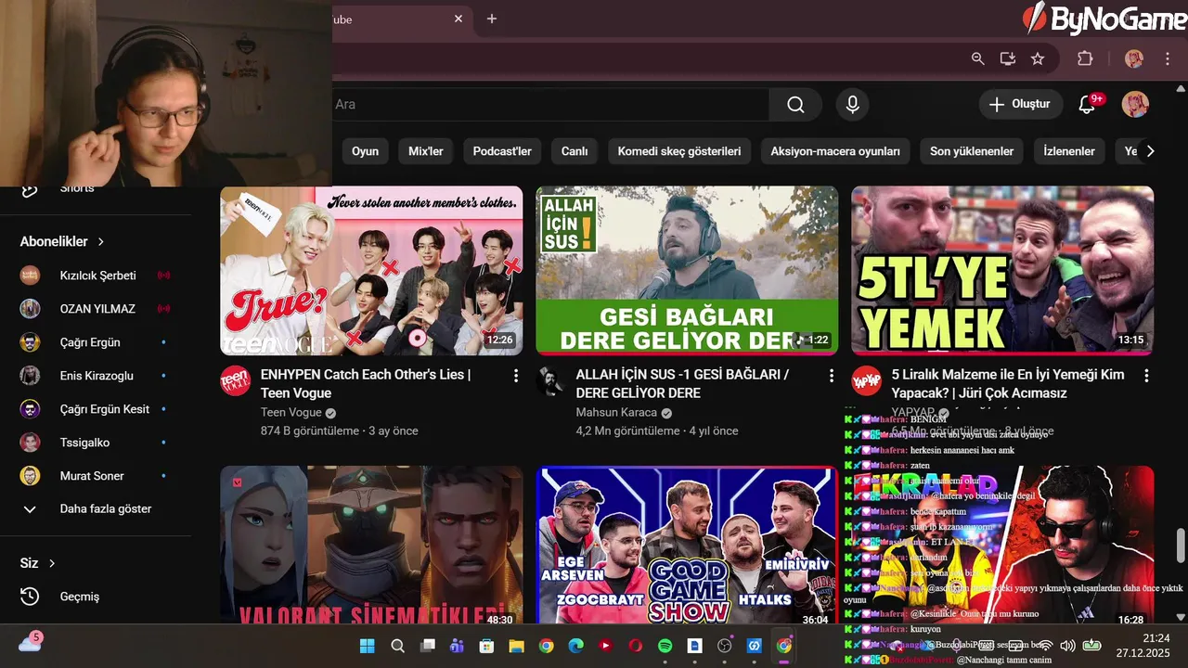Screen dimensions: 1188x668
Task: Bookmark this page with star icon
Action: pos(1038,58)
